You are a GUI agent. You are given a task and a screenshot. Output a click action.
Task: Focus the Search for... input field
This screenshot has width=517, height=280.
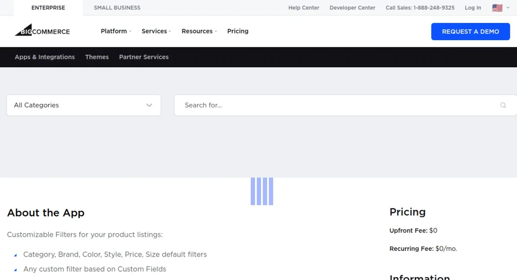point(336,105)
